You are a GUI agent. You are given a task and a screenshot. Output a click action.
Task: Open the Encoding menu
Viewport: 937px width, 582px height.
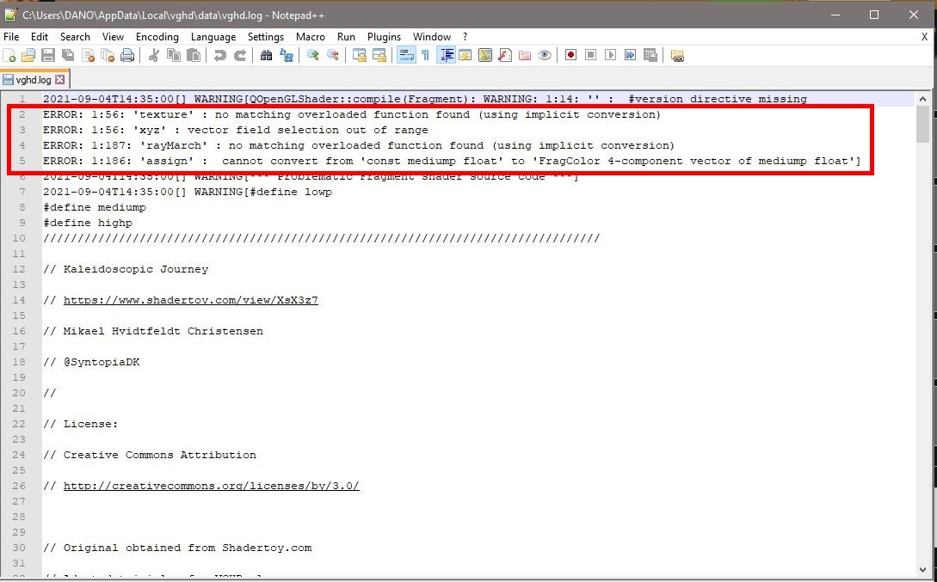coord(157,37)
